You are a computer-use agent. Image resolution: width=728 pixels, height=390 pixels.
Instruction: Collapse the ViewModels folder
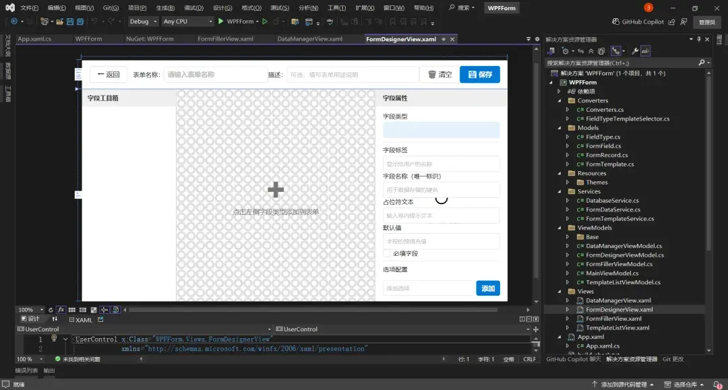click(x=559, y=228)
